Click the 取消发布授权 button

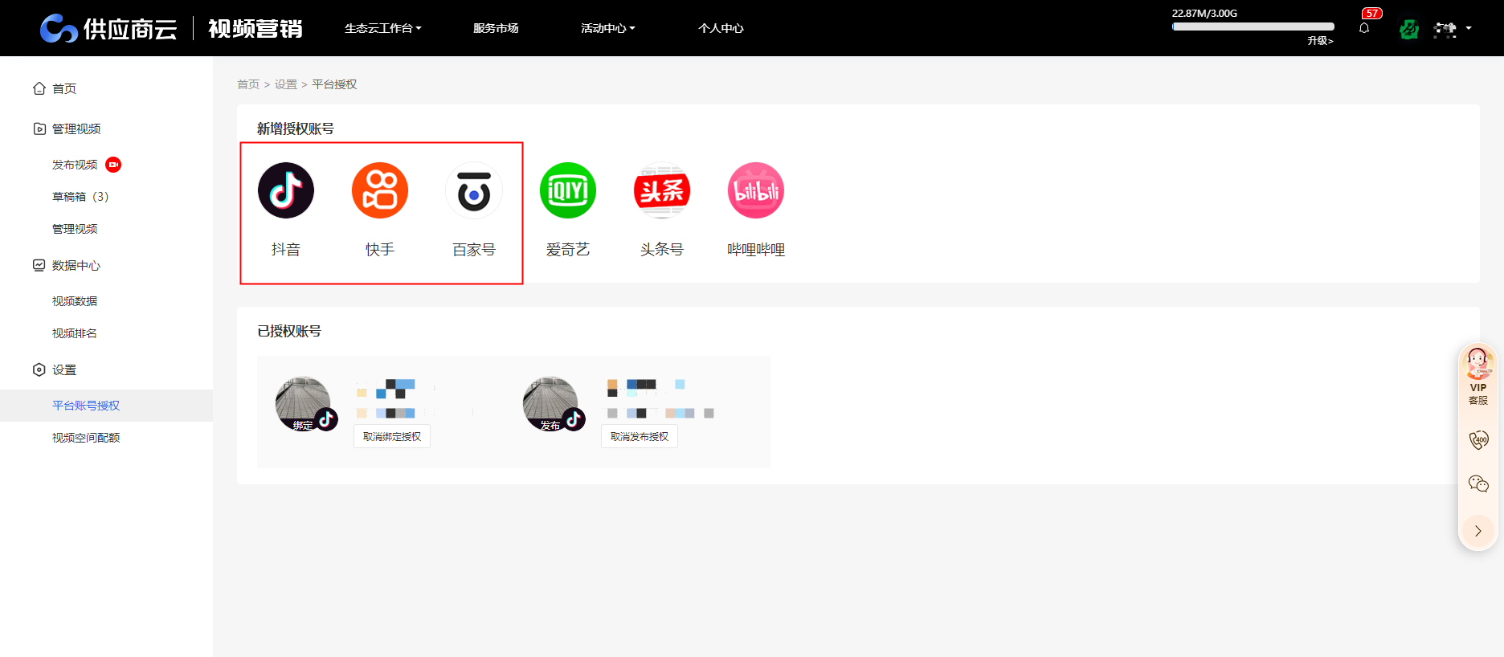(640, 437)
